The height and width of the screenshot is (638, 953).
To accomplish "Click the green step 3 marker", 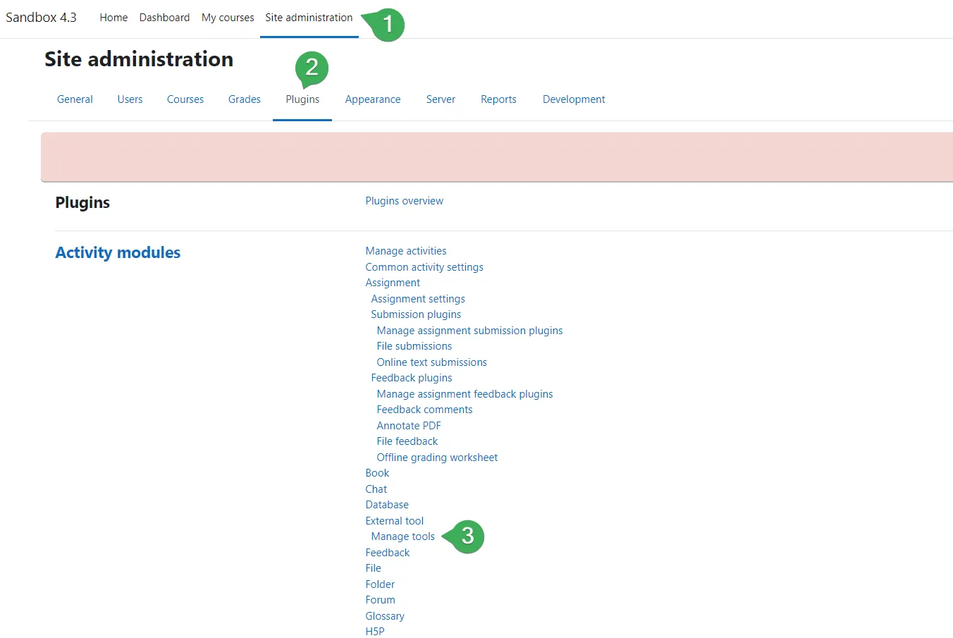I will coord(467,536).
